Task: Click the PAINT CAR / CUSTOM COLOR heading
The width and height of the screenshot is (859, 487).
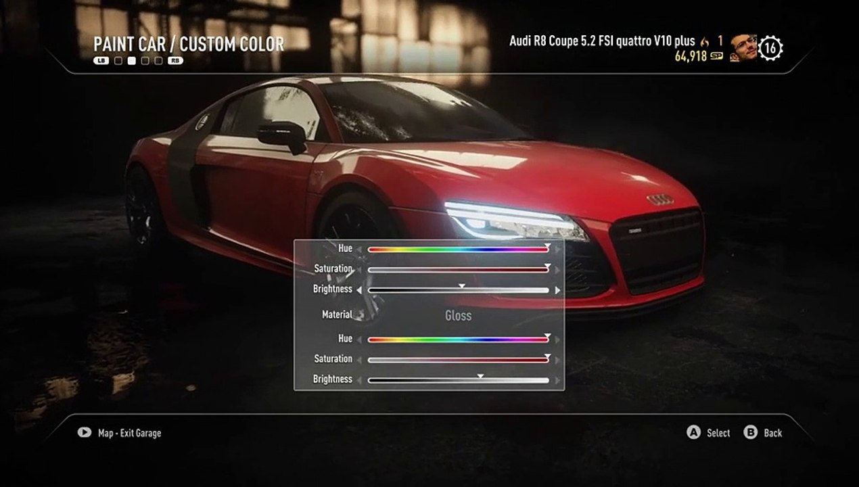Action: [x=189, y=45]
